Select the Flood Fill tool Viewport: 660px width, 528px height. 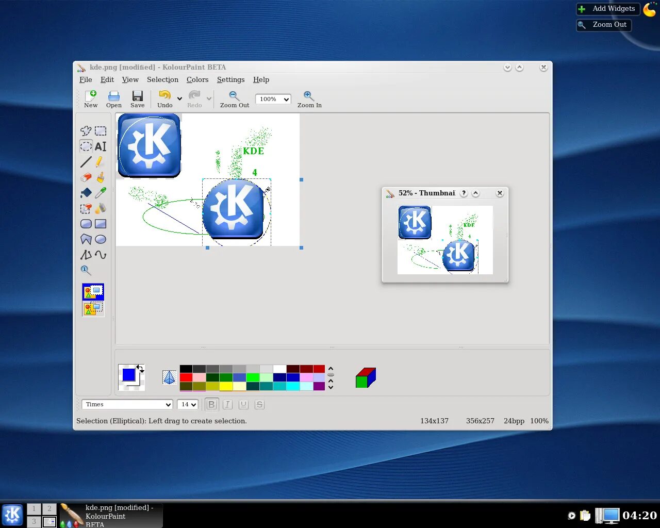pos(86,193)
